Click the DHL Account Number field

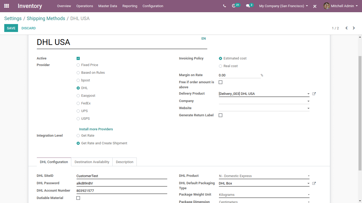pyautogui.click(x=122, y=191)
